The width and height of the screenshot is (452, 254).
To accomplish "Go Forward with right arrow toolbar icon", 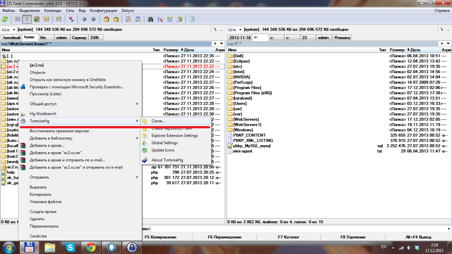I will tap(94, 19).
